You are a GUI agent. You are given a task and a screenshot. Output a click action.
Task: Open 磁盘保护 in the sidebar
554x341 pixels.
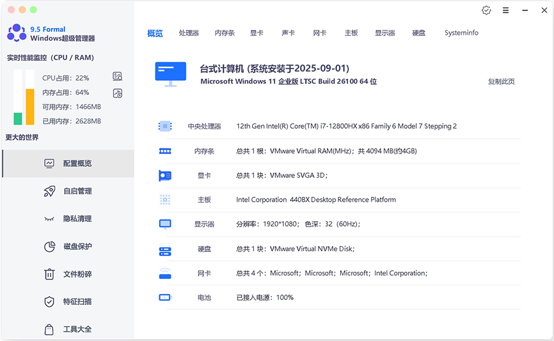[68, 246]
